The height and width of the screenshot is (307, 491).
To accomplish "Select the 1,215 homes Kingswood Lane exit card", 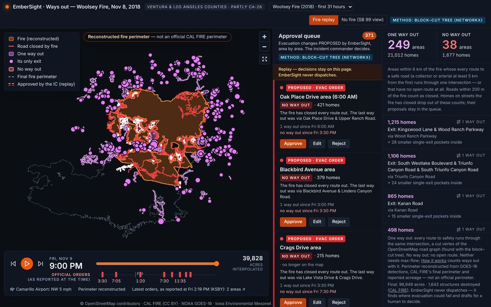I will coord(436,132).
